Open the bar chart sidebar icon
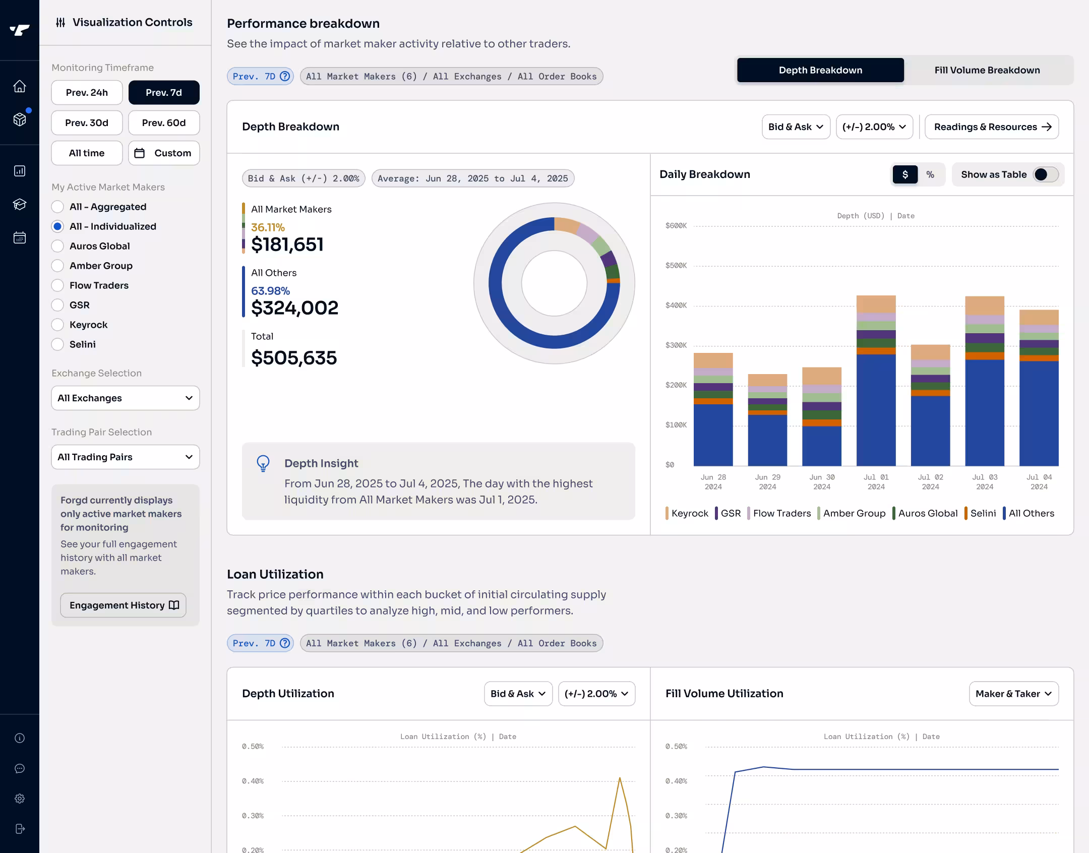The width and height of the screenshot is (1089, 853). click(20, 171)
